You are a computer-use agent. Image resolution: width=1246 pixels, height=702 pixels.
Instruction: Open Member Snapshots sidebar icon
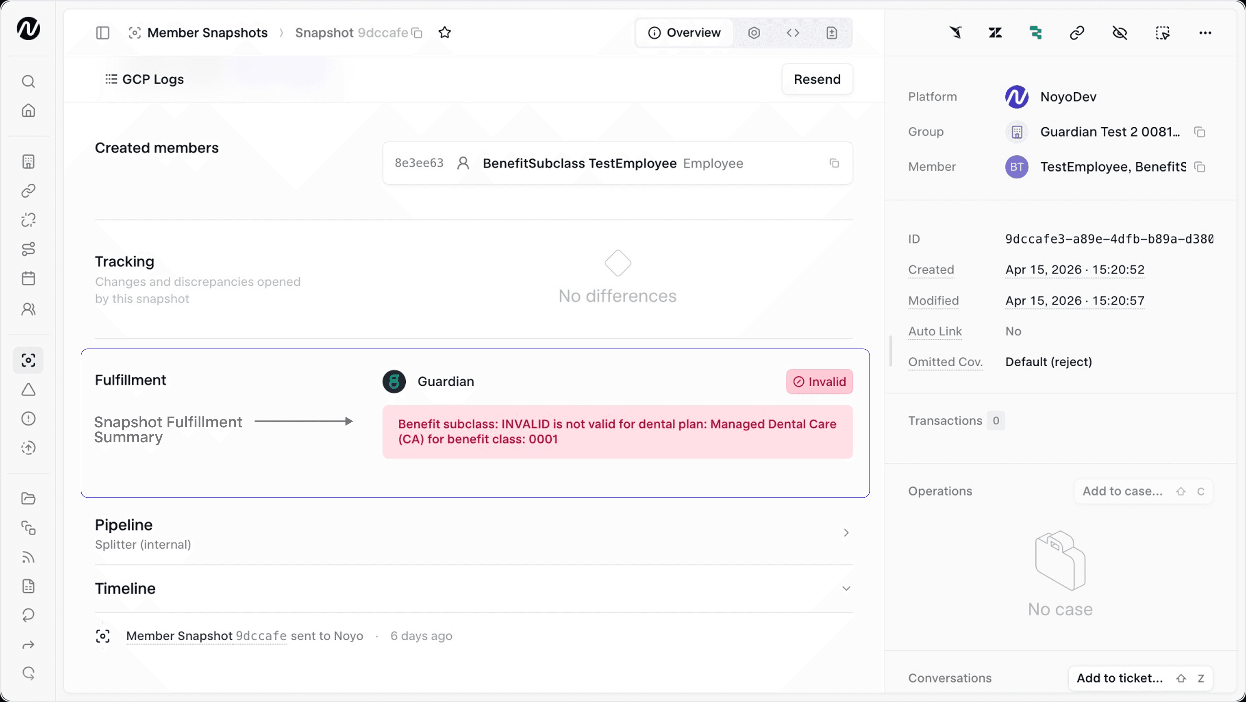[28, 360]
